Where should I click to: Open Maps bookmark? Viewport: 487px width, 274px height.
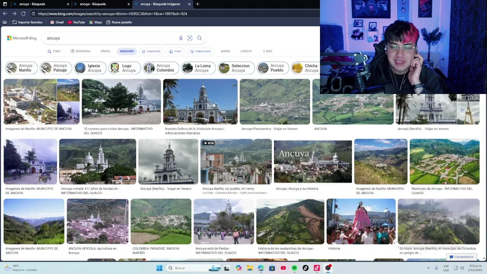pyautogui.click(x=95, y=22)
